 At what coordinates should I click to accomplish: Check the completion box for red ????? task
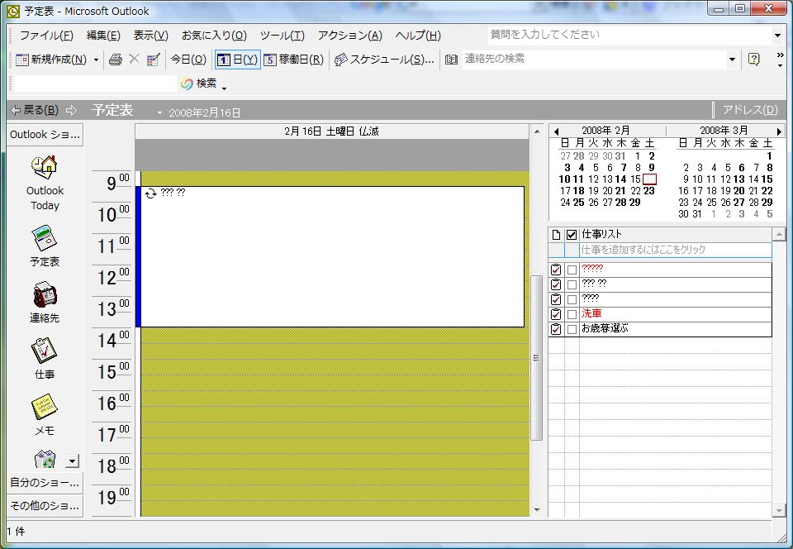[x=572, y=270]
